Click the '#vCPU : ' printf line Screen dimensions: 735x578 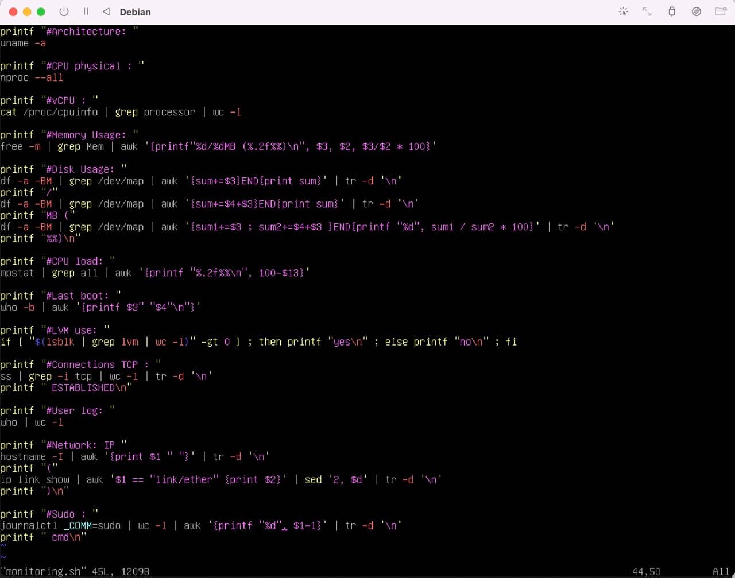click(x=49, y=100)
